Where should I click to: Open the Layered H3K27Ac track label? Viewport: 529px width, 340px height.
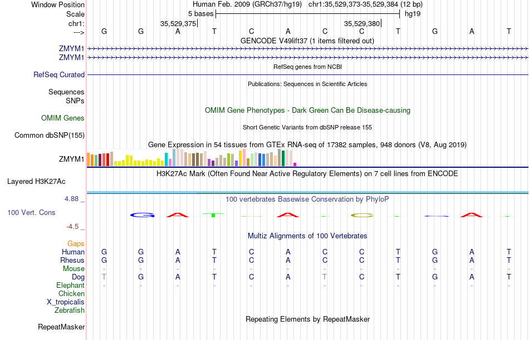tap(36, 182)
